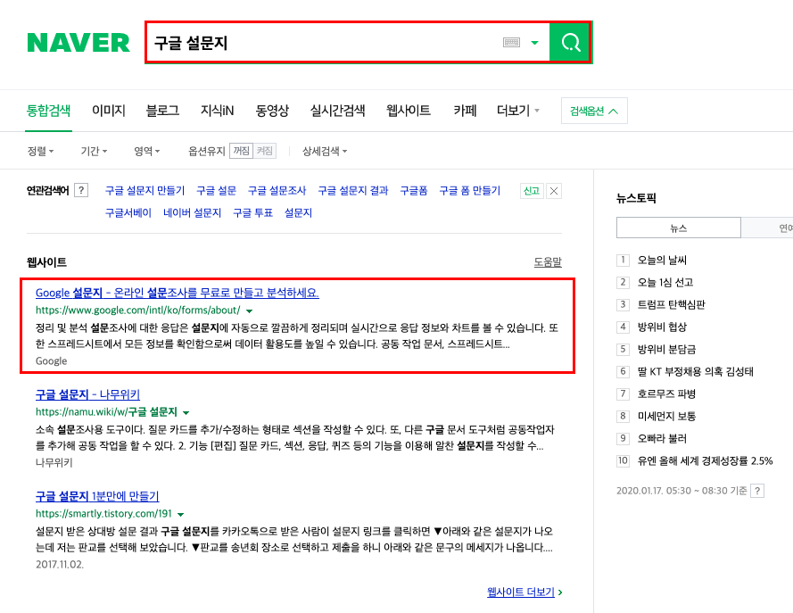Click news topic 오늘 1심 선고
The width and height of the screenshot is (793, 613).
tap(665, 282)
